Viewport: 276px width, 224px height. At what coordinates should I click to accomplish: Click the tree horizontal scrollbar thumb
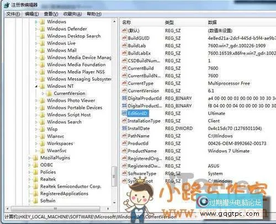[56, 209]
